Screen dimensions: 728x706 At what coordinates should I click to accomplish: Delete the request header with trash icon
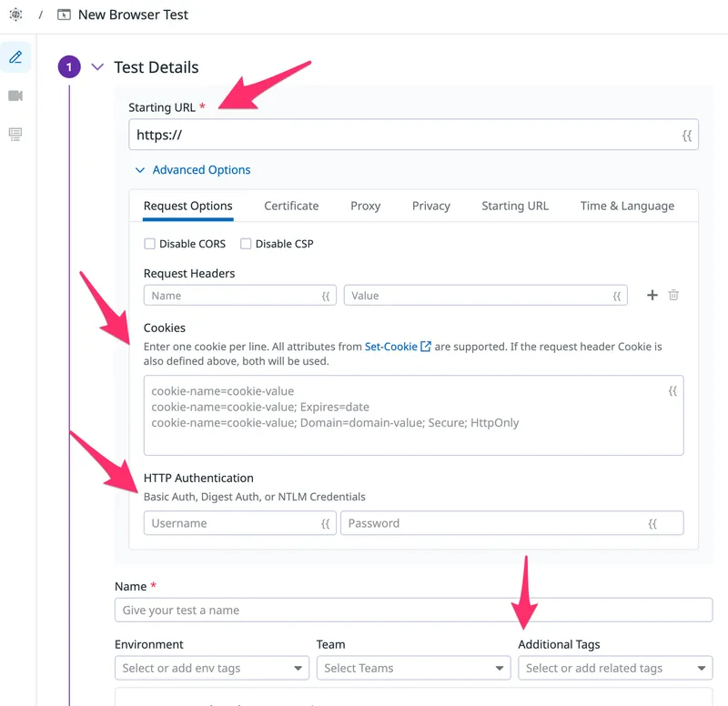point(673,296)
